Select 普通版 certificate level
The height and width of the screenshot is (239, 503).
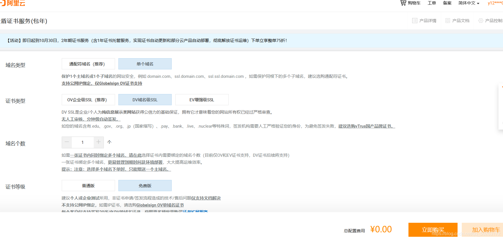click(x=88, y=186)
